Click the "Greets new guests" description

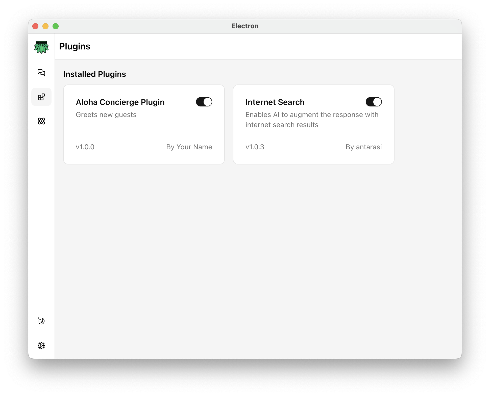coord(106,115)
